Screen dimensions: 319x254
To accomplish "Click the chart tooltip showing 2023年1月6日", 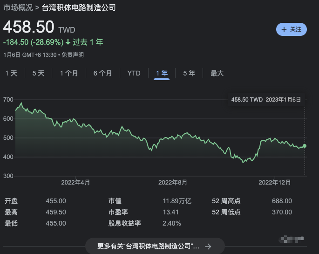I will [x=266, y=100].
